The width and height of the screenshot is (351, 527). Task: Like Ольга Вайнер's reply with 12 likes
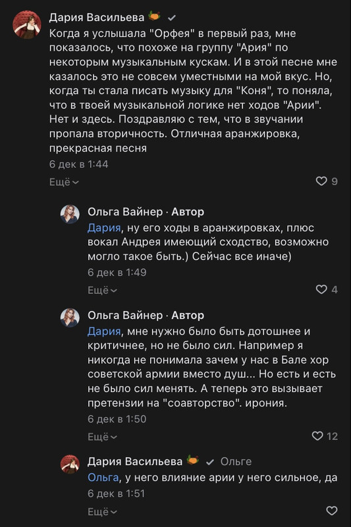(317, 436)
